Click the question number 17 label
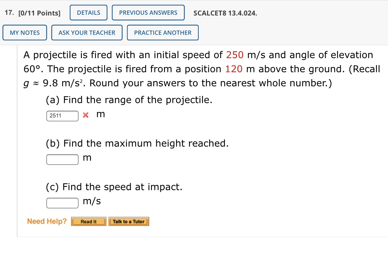Viewport: 388px width, 266px height. click(9, 12)
